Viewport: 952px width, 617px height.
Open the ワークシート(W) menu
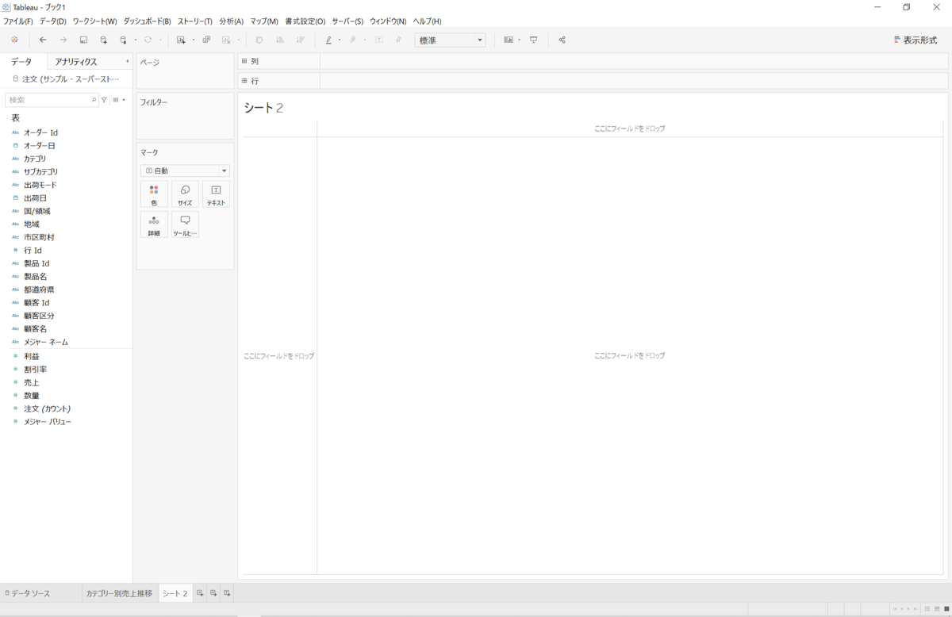pos(94,21)
